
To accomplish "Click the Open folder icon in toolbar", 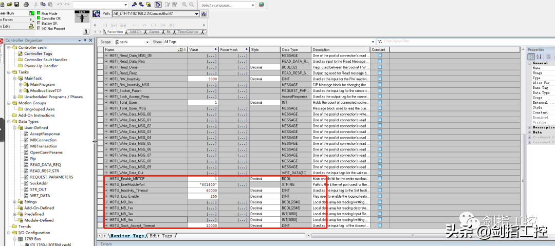I will point(9,5).
